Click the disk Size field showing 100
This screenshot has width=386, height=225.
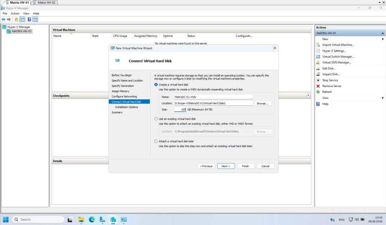point(180,109)
